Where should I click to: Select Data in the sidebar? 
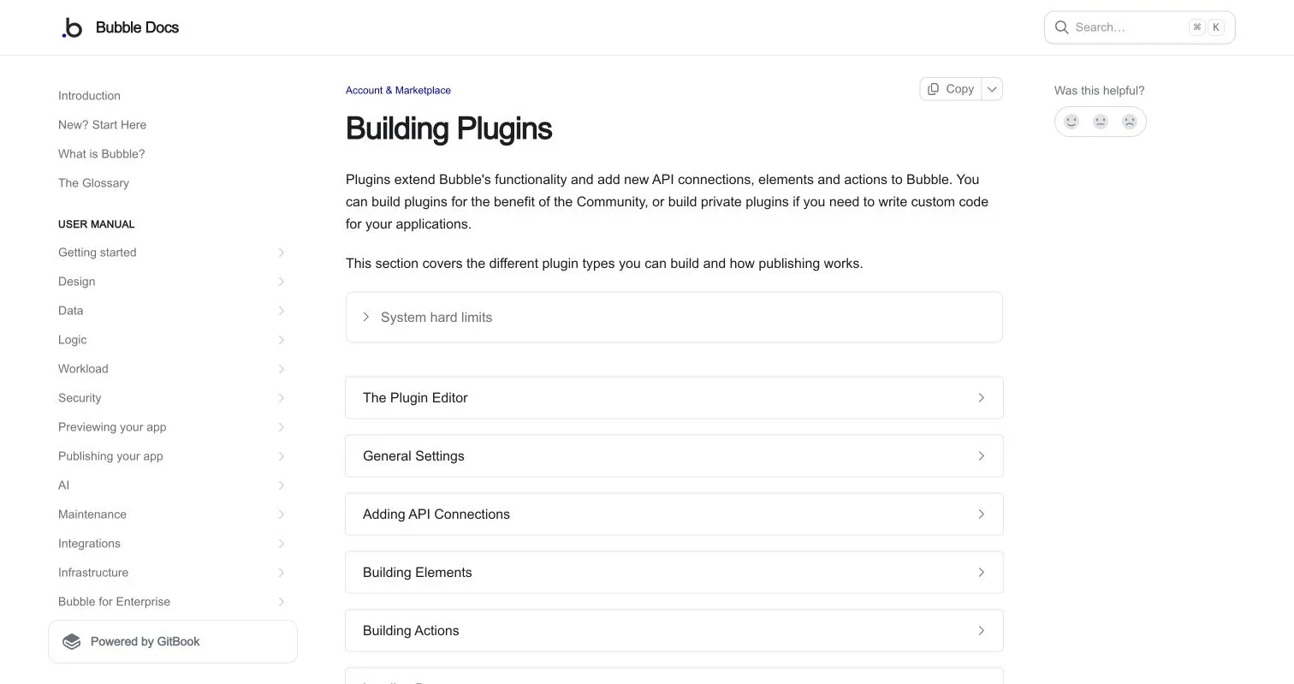(x=70, y=311)
